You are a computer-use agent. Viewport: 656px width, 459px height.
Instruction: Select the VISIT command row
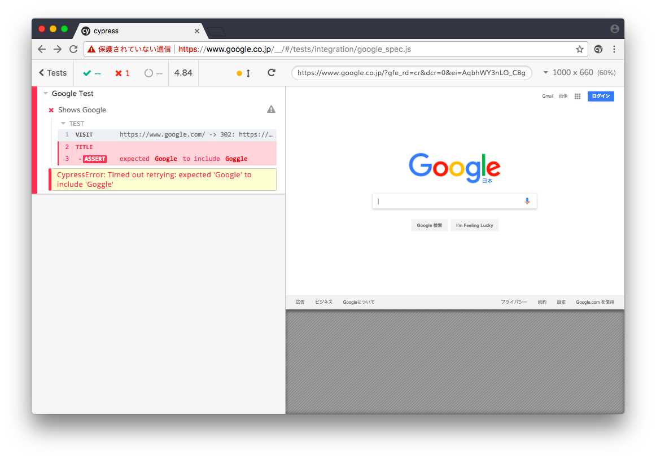click(x=167, y=135)
